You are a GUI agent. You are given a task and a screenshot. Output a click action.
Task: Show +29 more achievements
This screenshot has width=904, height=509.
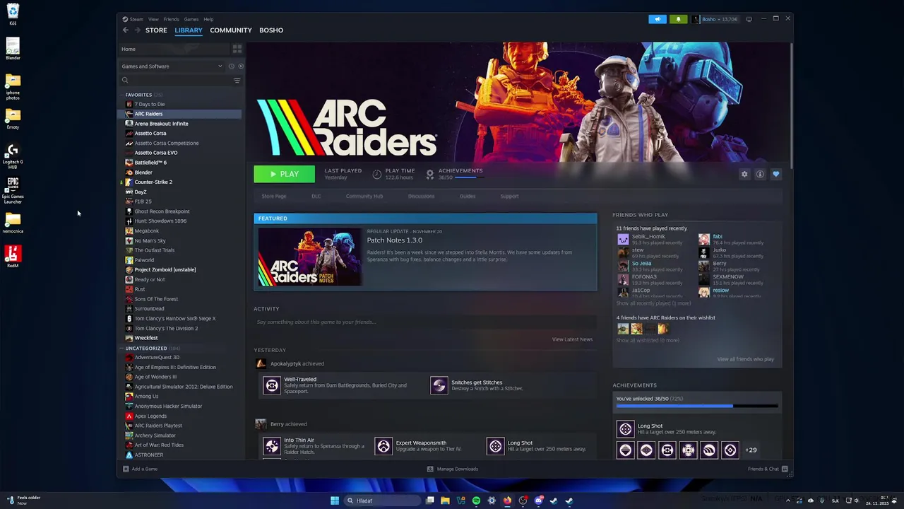pyautogui.click(x=751, y=450)
